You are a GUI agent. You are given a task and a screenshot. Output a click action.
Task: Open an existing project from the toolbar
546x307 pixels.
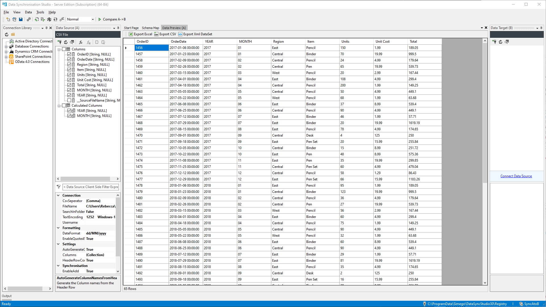14,19
